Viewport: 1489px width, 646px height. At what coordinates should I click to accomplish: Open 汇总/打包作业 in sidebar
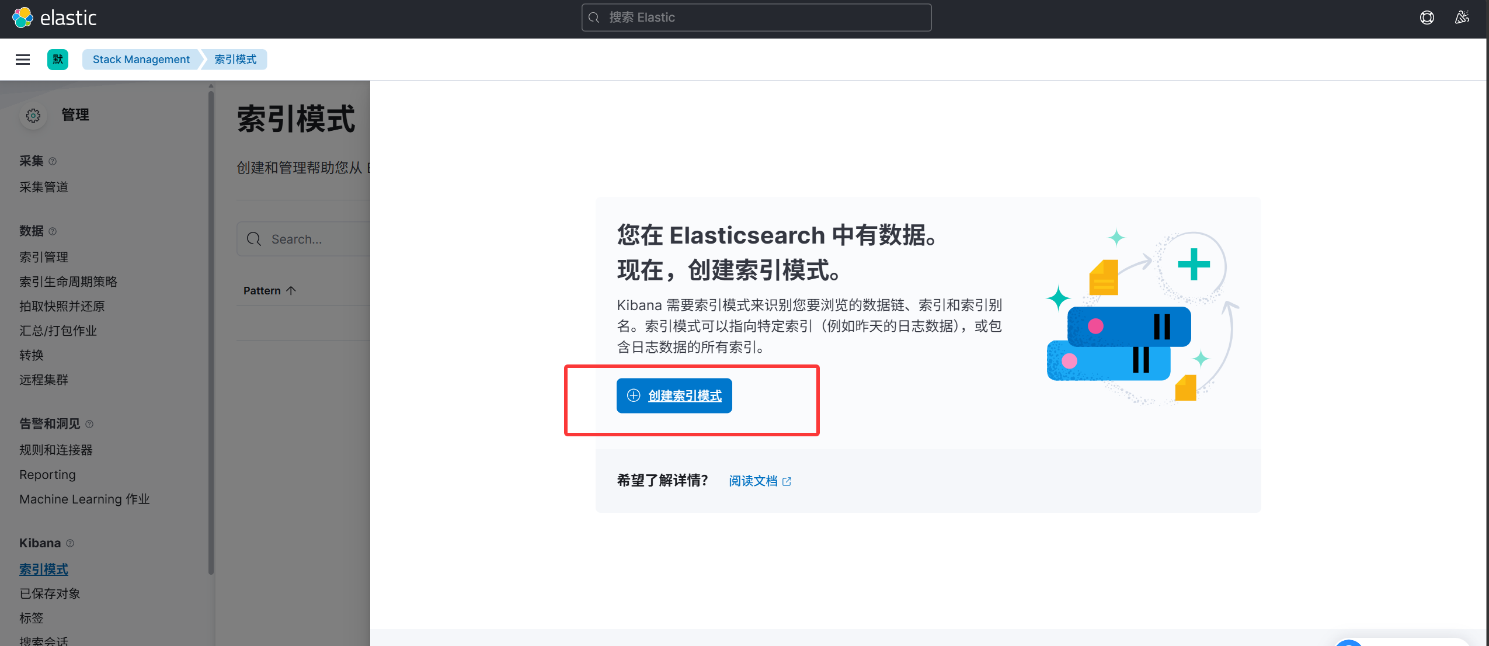pos(58,331)
